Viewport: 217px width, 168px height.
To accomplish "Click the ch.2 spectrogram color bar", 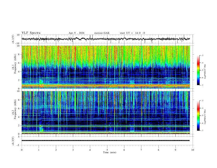I will tap(198, 116).
